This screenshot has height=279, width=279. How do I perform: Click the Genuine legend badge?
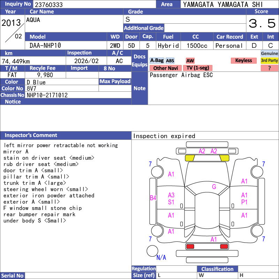click(x=269, y=53)
